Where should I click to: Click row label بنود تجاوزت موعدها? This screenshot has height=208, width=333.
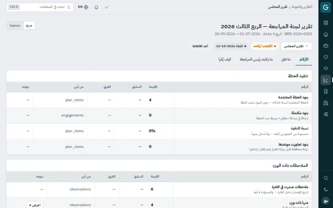293,144
